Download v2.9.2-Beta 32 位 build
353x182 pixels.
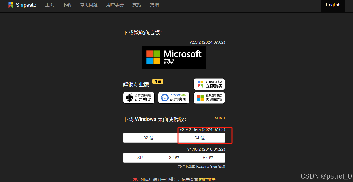tap(148, 138)
